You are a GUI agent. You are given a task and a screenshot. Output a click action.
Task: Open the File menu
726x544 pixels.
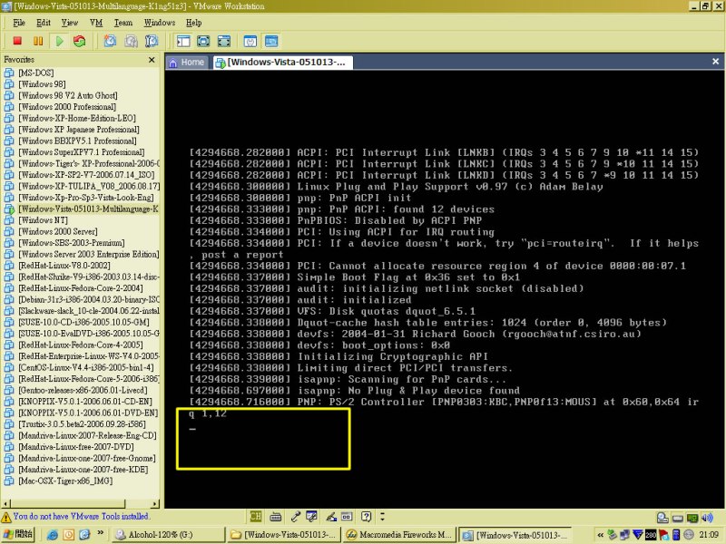pos(17,22)
